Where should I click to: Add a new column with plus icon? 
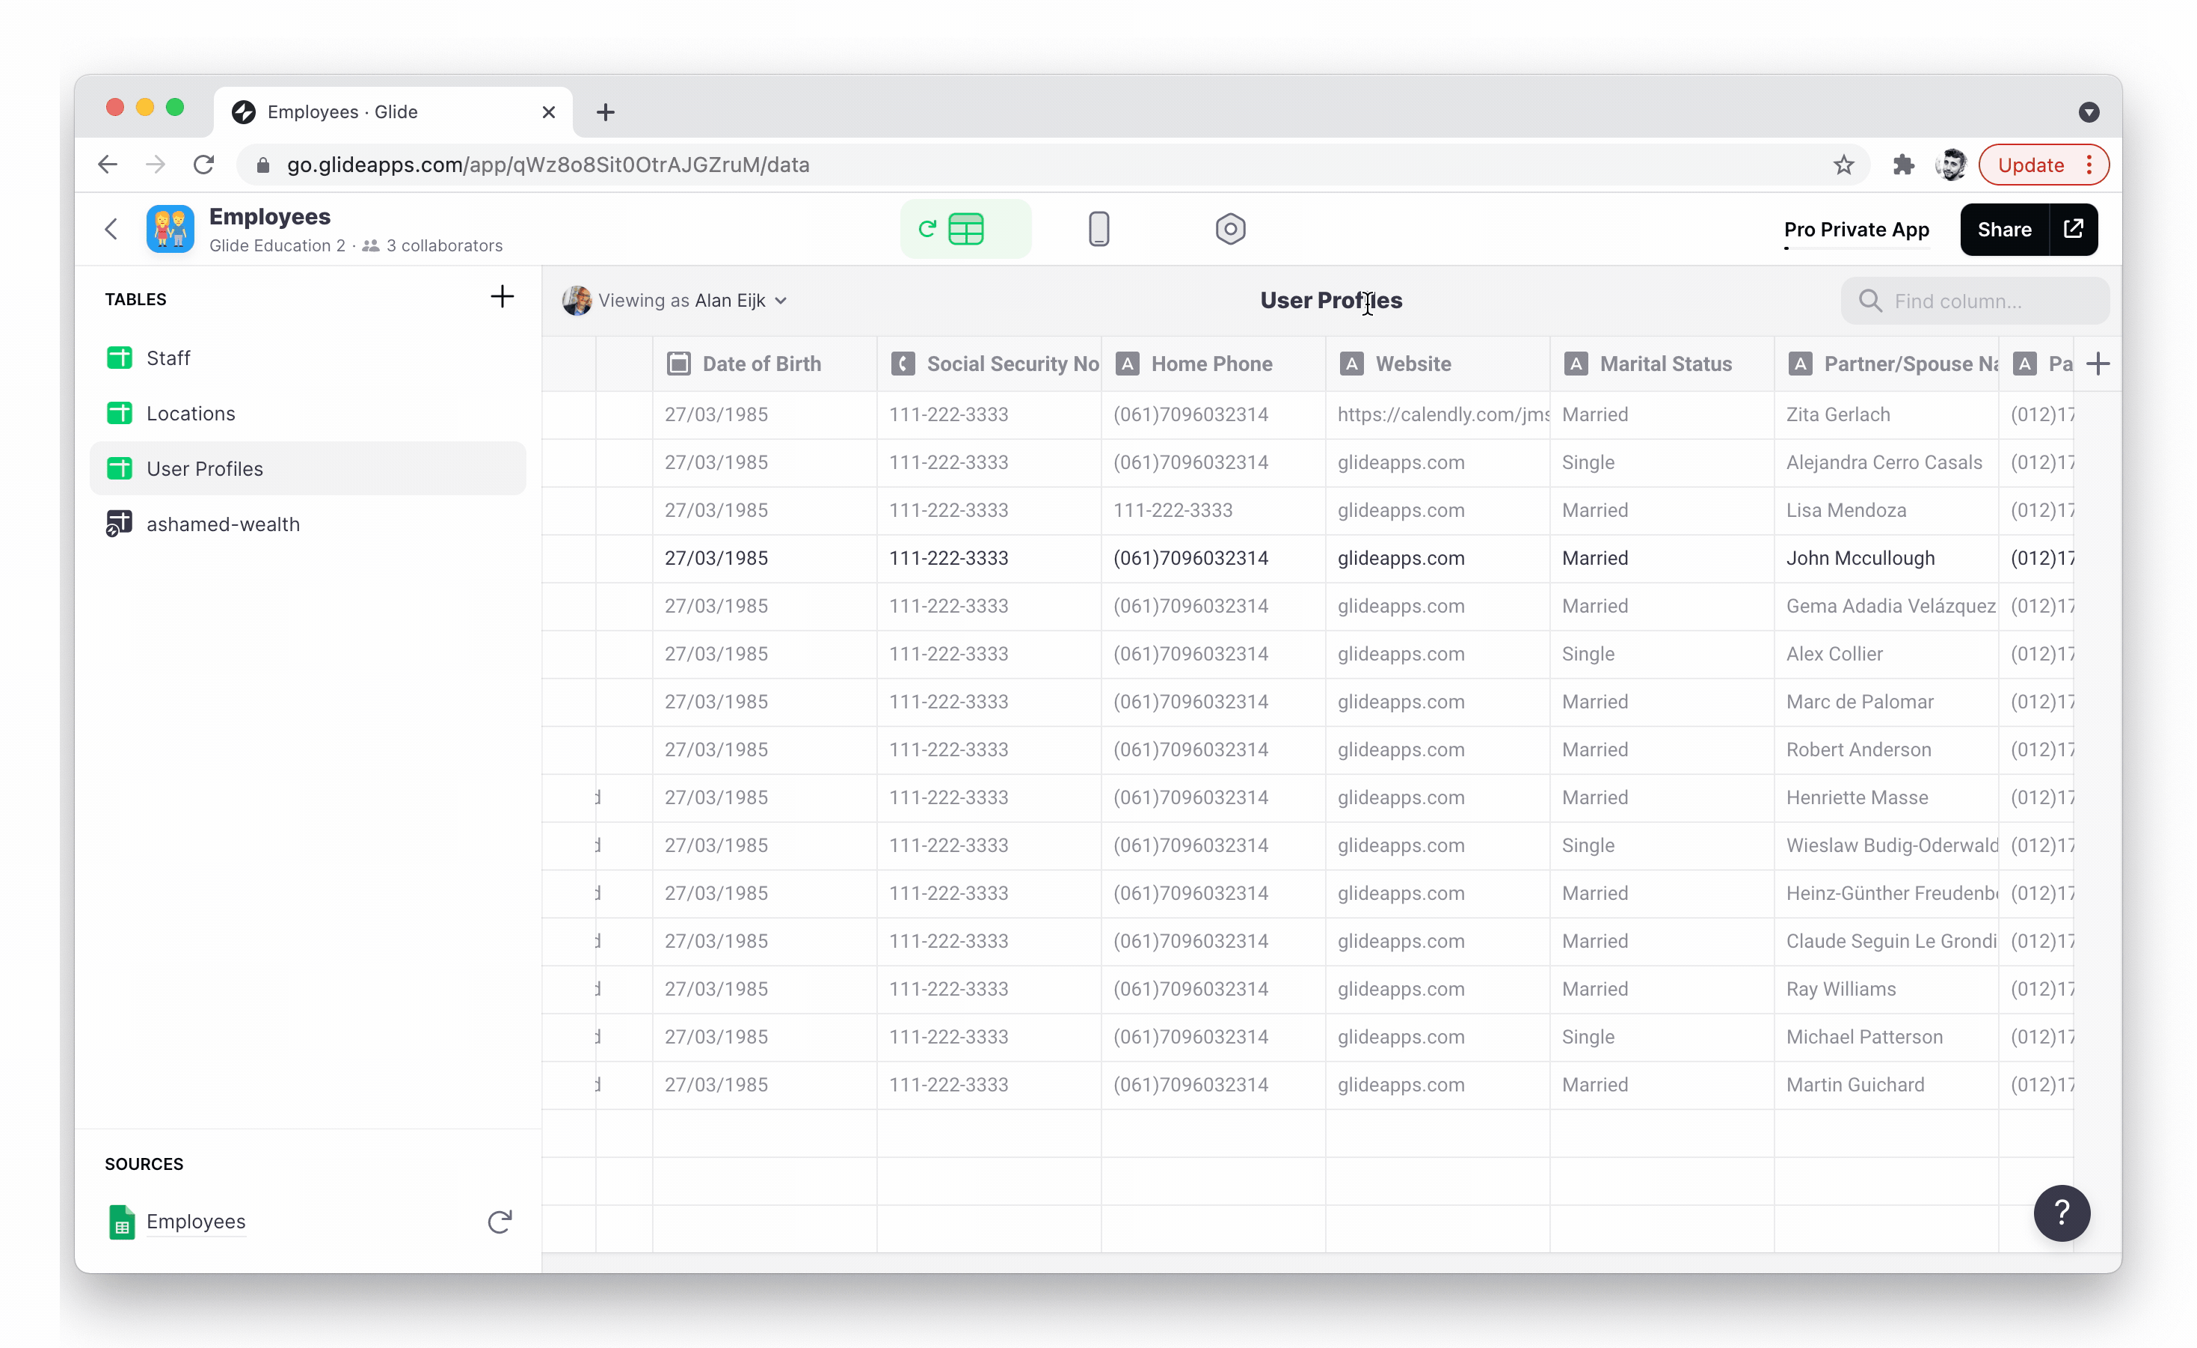pyautogui.click(x=2098, y=364)
